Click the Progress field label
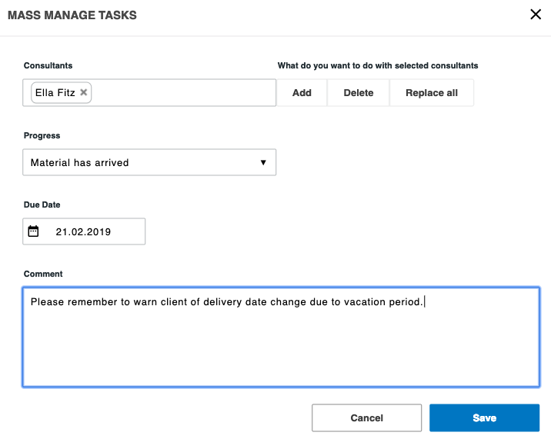This screenshot has height=439, width=551. [x=42, y=135]
